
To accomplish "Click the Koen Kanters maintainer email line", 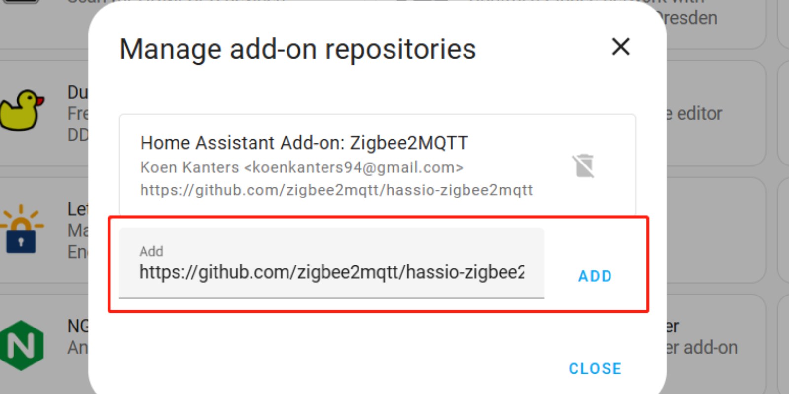I will click(x=302, y=167).
